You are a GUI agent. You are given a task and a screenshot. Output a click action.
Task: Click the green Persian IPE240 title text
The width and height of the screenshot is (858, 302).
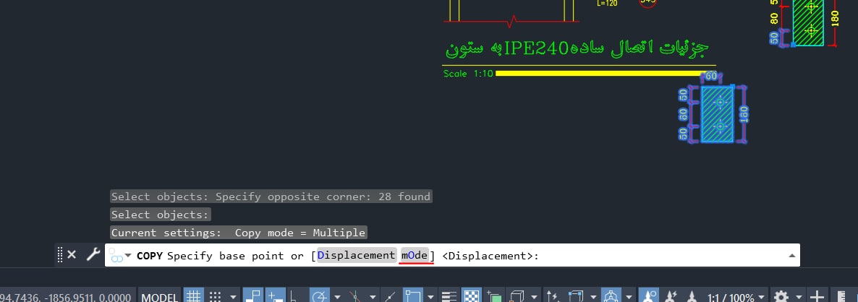577,48
